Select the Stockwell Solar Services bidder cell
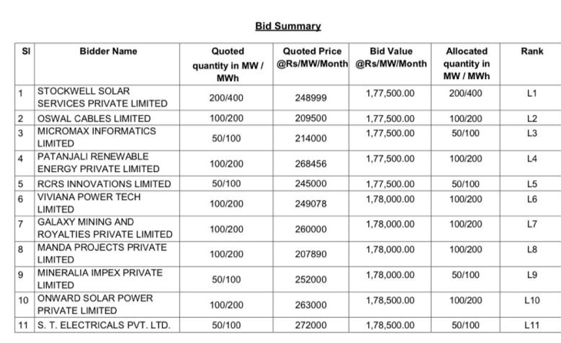Image resolution: width=561 pixels, height=343 pixels. point(102,97)
